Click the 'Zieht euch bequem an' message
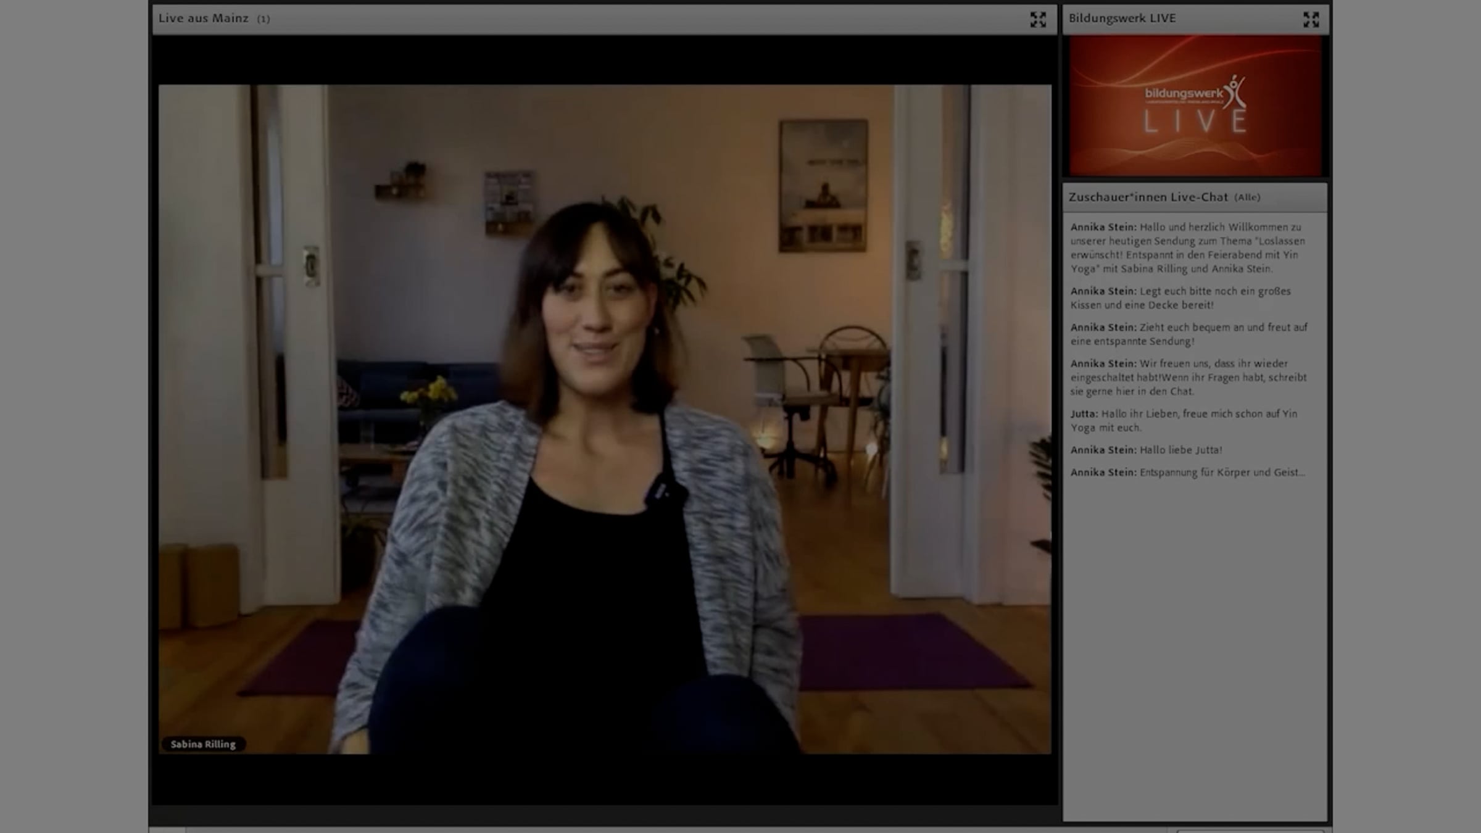The image size is (1481, 833). (1189, 334)
